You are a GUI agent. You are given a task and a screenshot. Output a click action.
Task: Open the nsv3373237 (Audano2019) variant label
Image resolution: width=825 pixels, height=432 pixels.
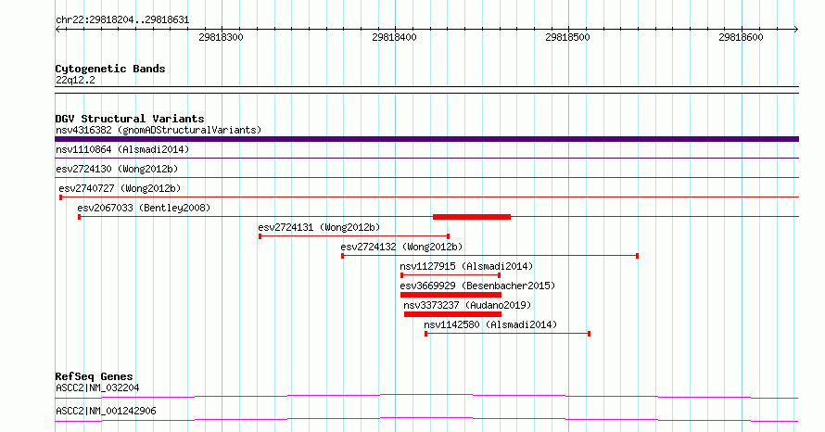[x=467, y=305]
